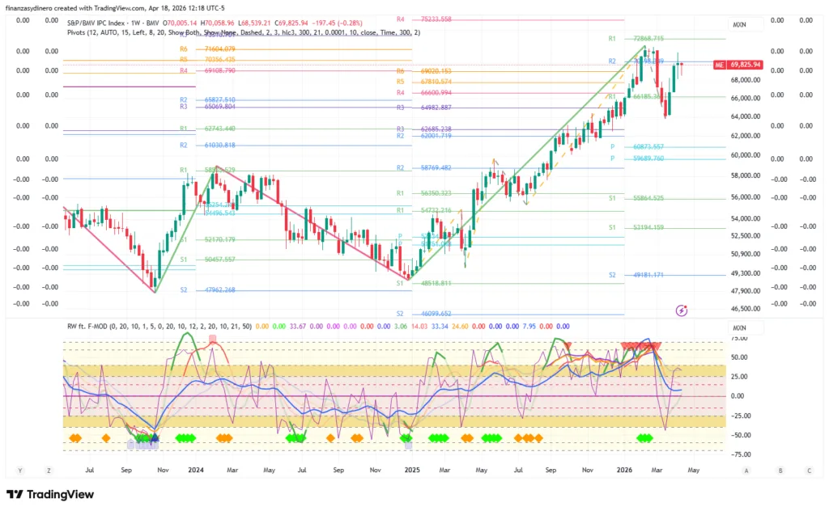Click the pink lightning bolt icon on chart
Screen dimensions: 829x511
tap(682, 310)
